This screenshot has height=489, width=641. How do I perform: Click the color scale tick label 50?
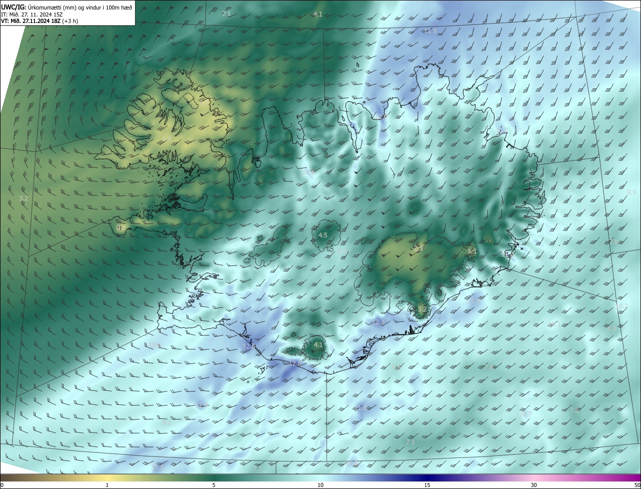click(637, 485)
